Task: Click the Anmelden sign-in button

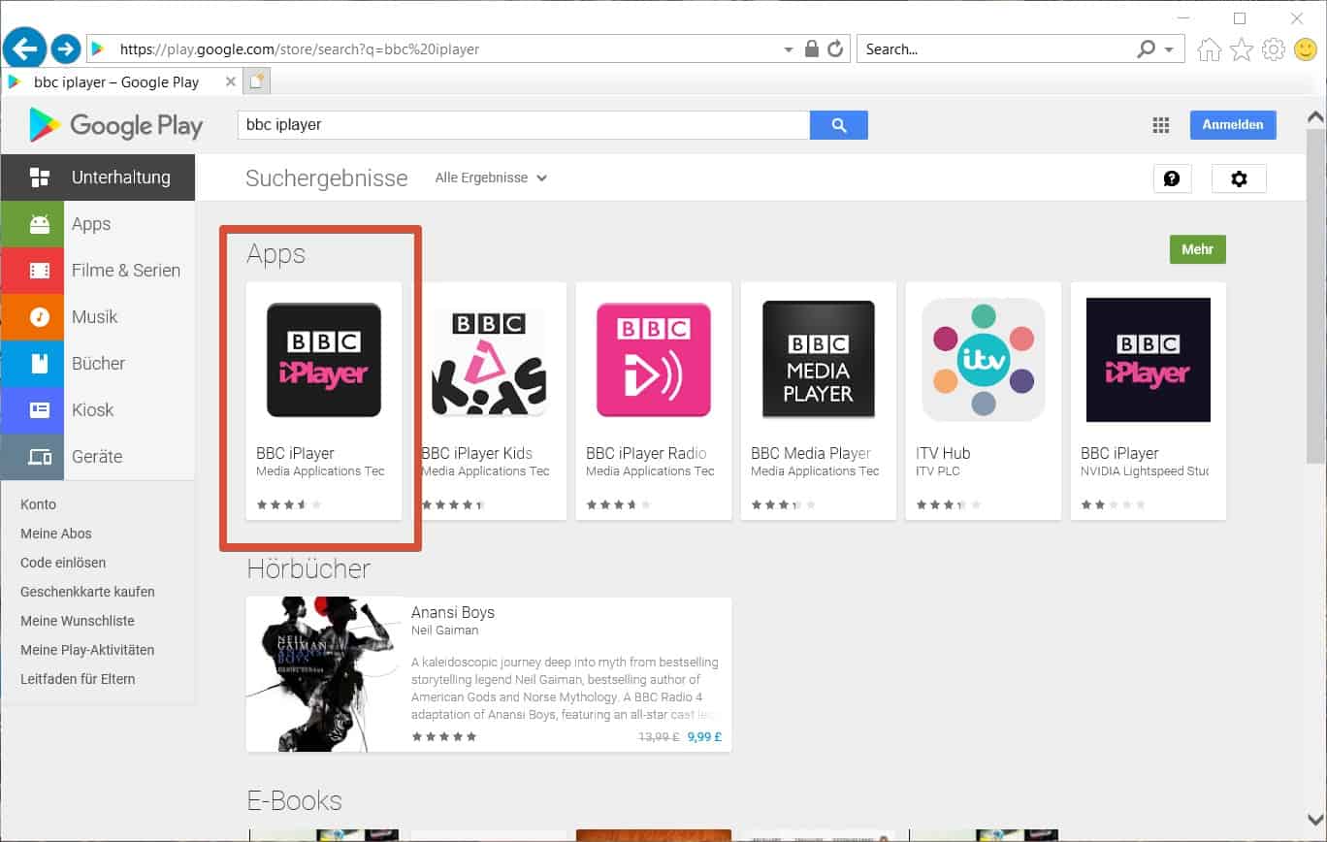Action: coord(1233,125)
